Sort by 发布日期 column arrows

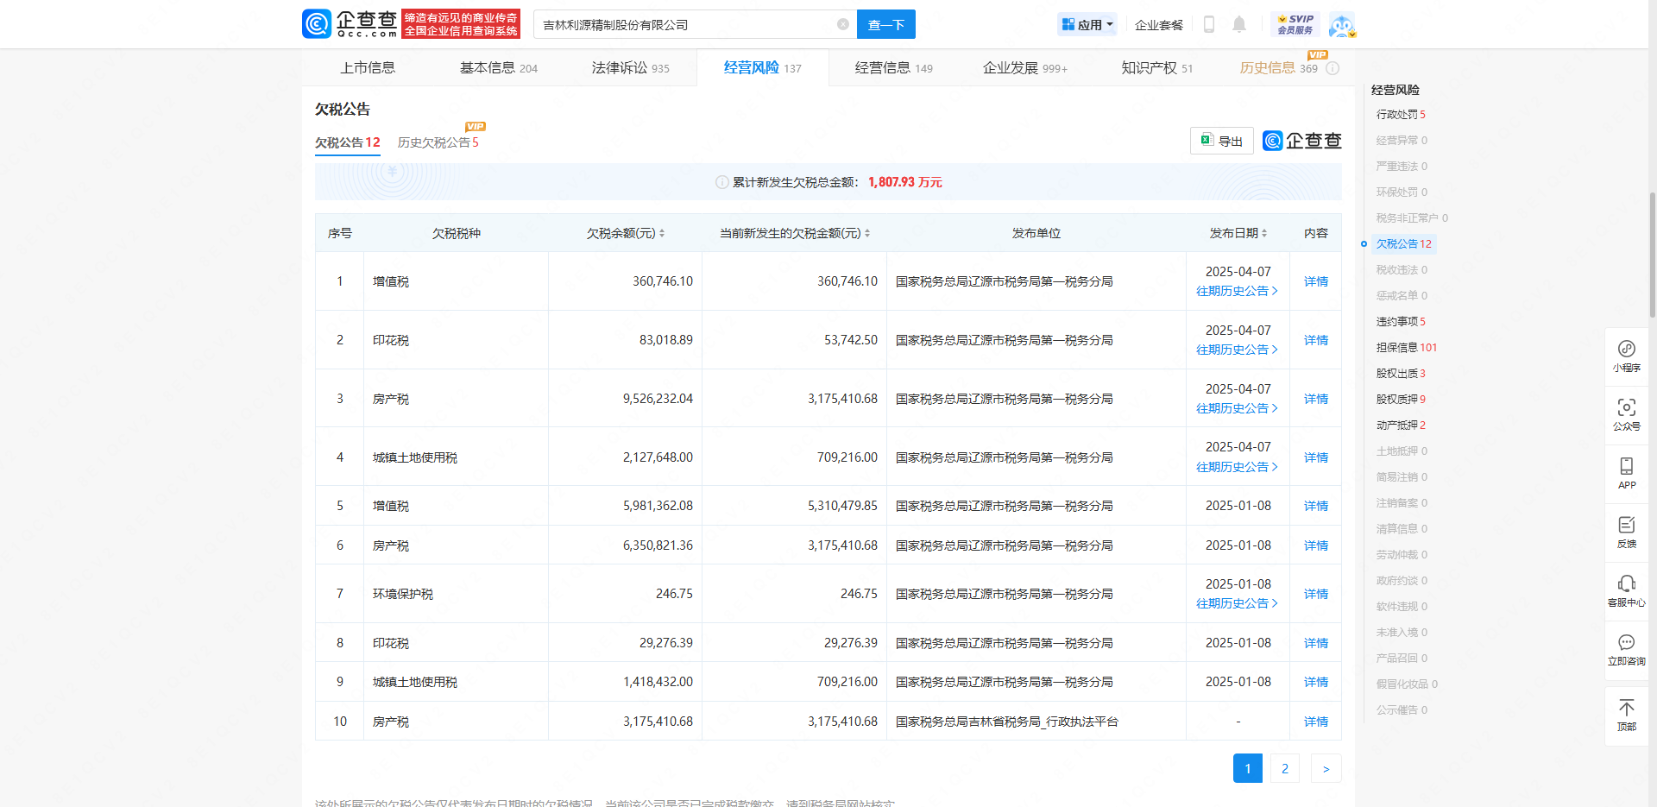coord(1264,233)
